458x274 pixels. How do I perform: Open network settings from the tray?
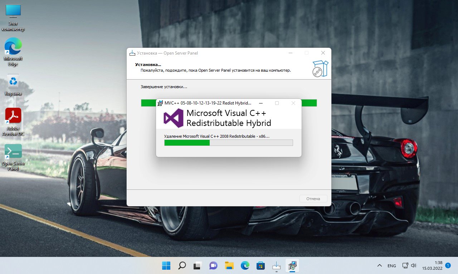point(405,265)
